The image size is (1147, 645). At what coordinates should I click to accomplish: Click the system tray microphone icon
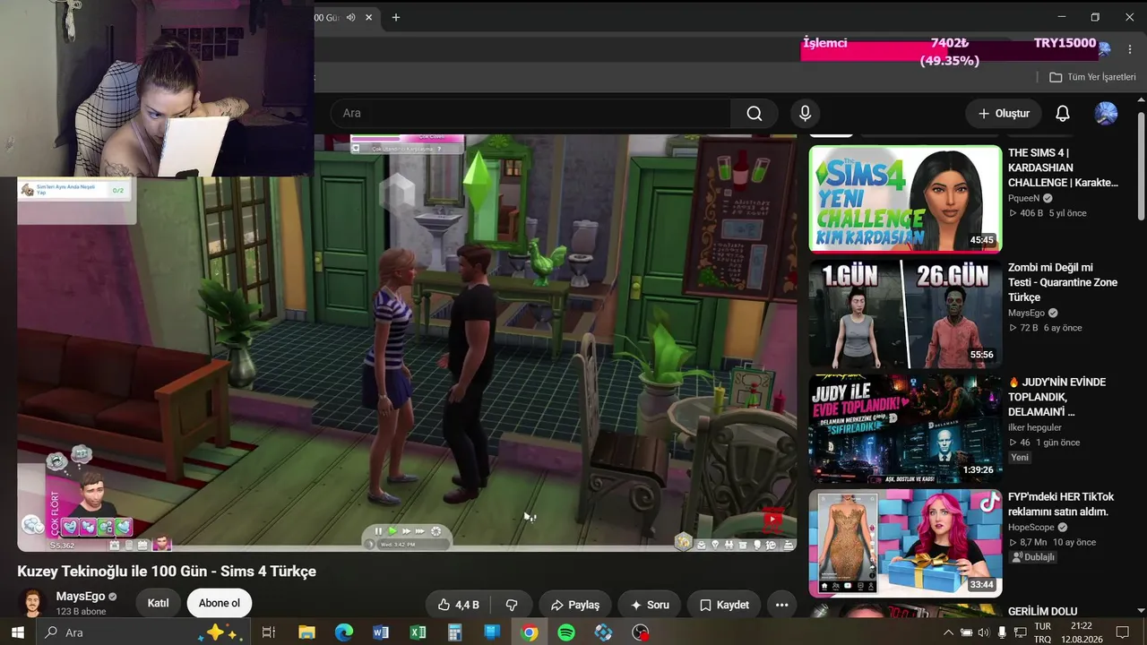1002,632
